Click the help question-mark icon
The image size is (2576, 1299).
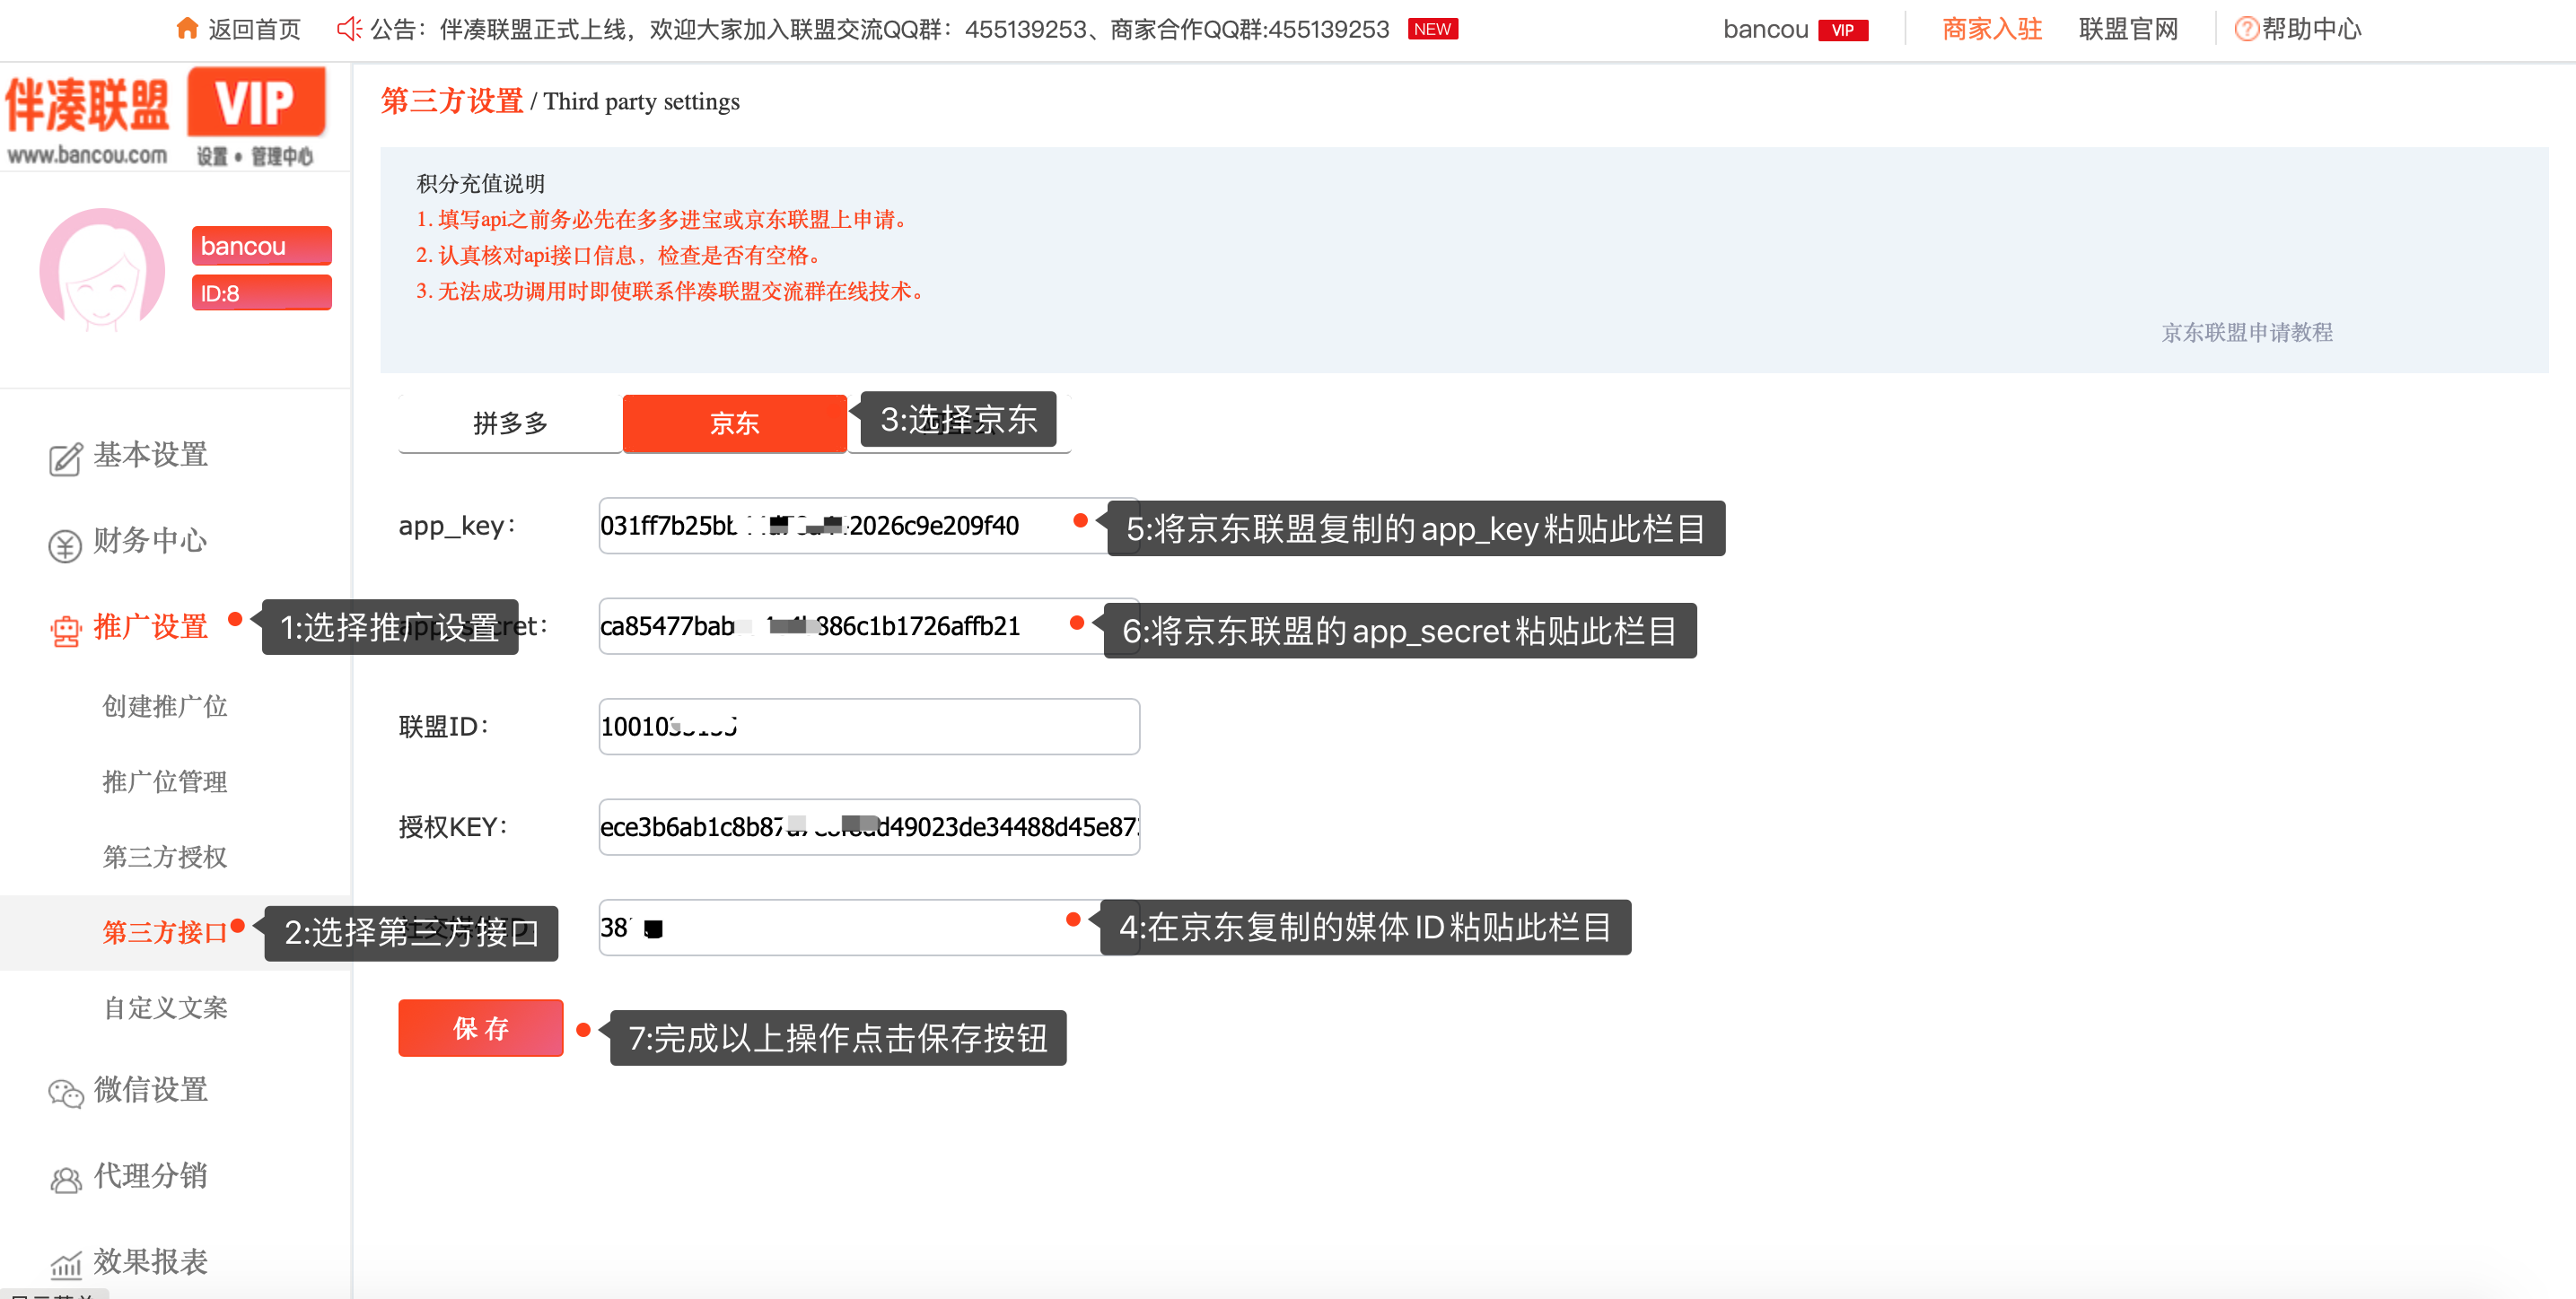2246,29
